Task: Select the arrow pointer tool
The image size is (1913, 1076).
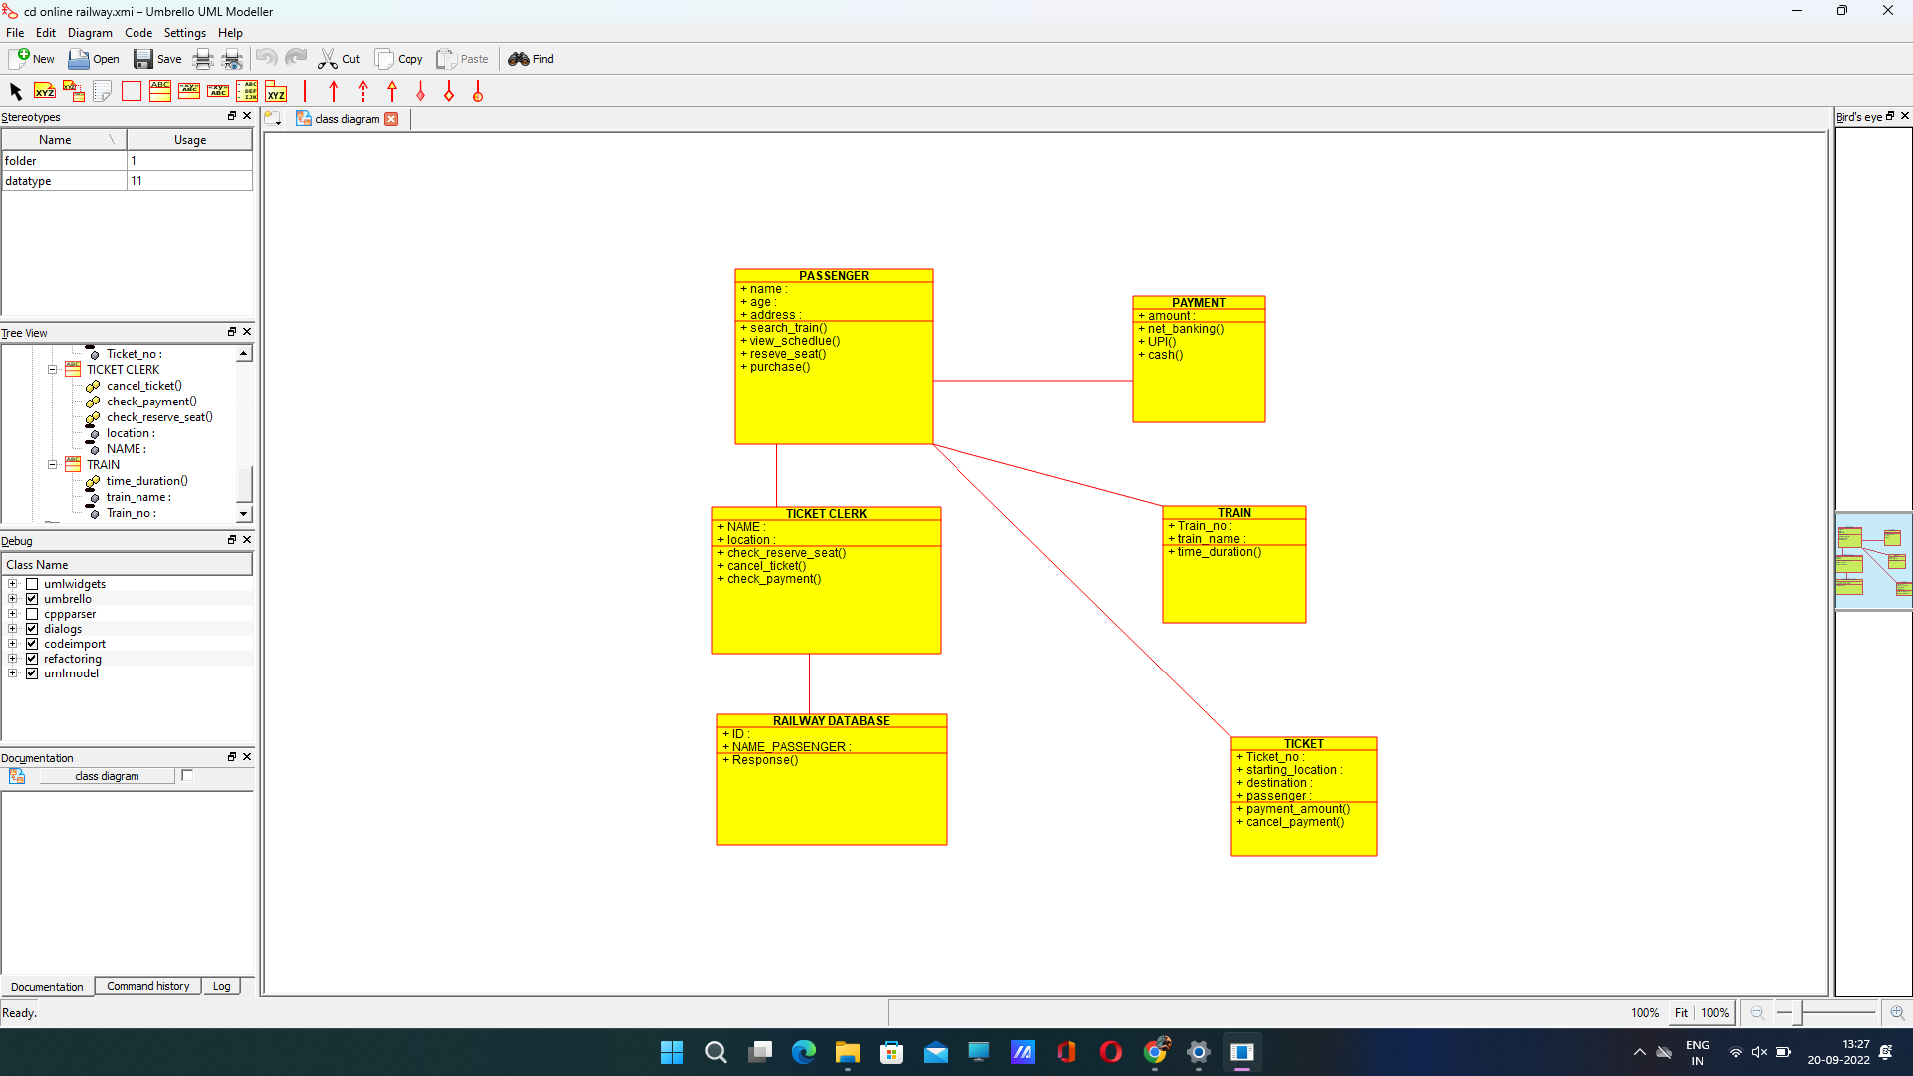Action: click(x=16, y=92)
